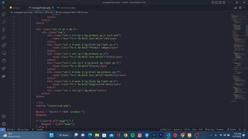This screenshot has height=139, width=248.
Task: Click the feedback icon in status bar
Action: (x=240, y=130)
